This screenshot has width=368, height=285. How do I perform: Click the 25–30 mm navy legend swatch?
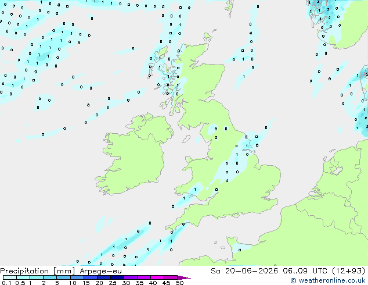point(117,277)
